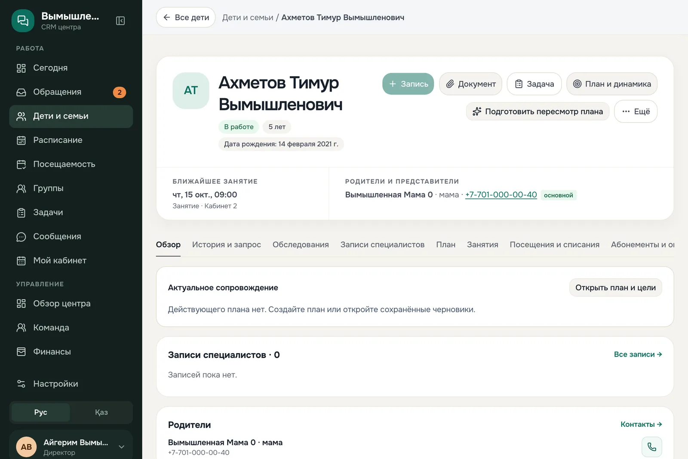Image resolution: width=688 pixels, height=459 pixels.
Task: Follow the Все записи link
Action: pyautogui.click(x=638, y=354)
